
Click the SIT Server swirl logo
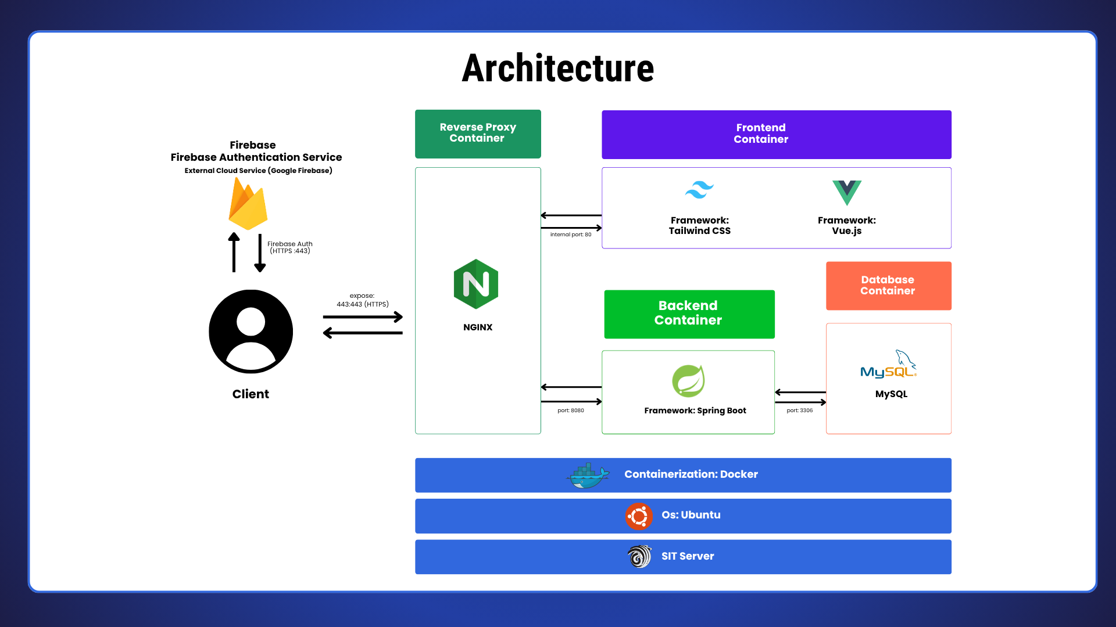tap(639, 556)
